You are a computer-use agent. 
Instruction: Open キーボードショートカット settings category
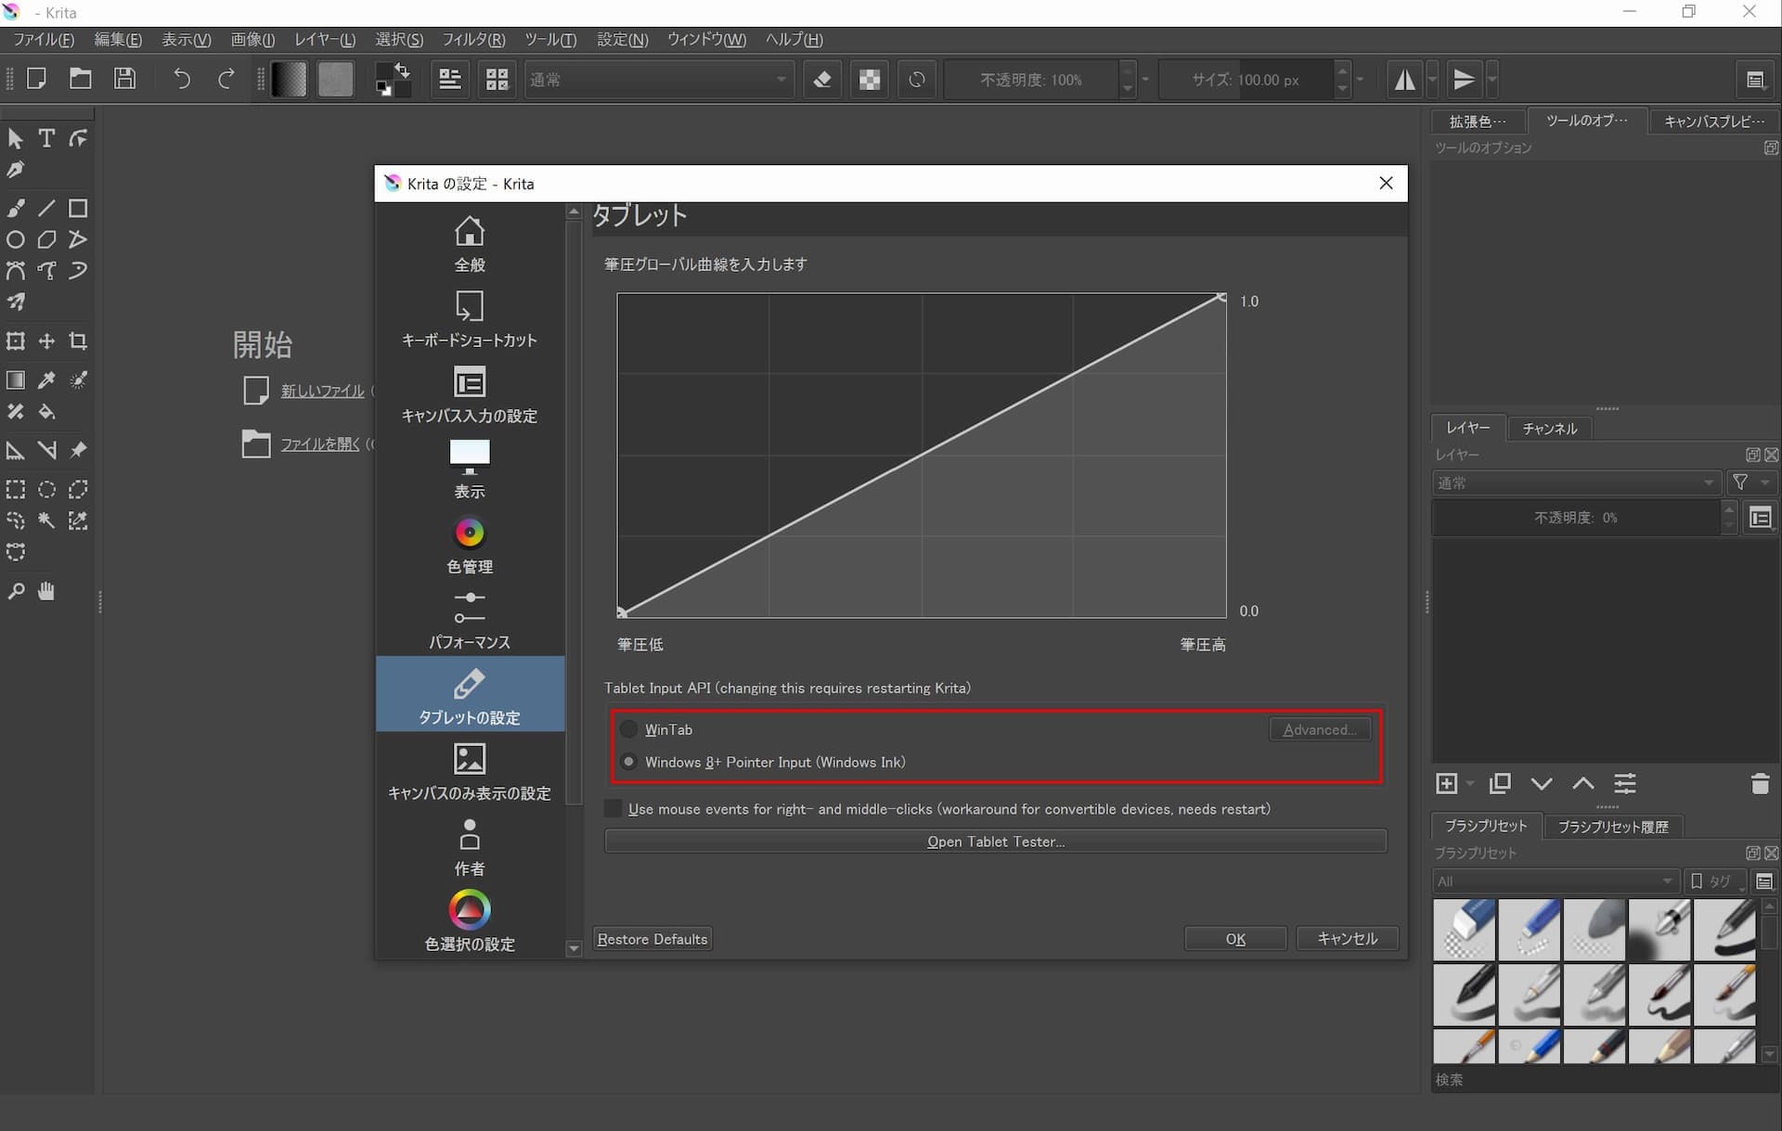(x=470, y=319)
